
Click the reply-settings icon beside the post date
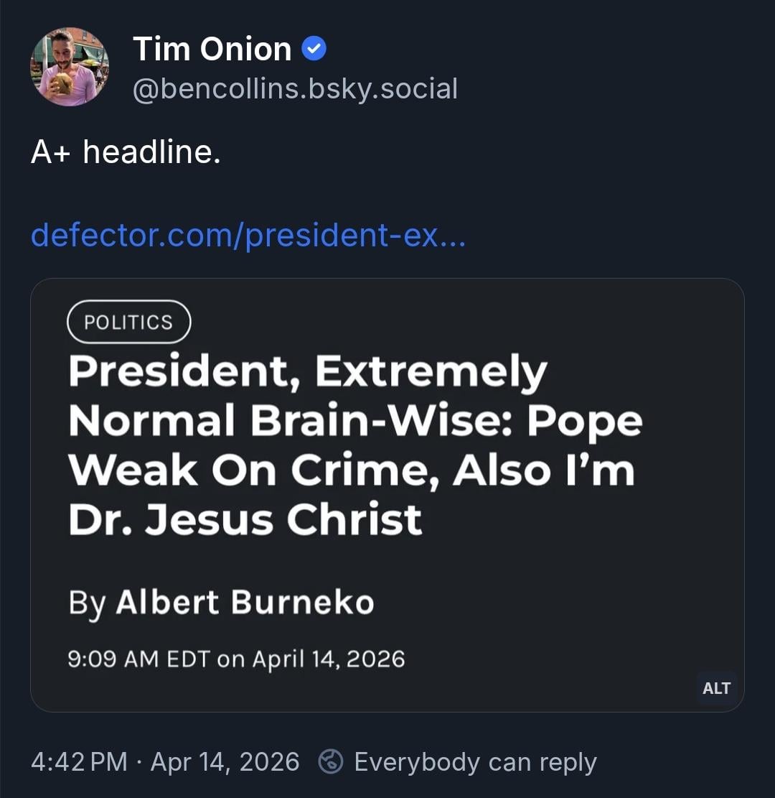(x=330, y=761)
